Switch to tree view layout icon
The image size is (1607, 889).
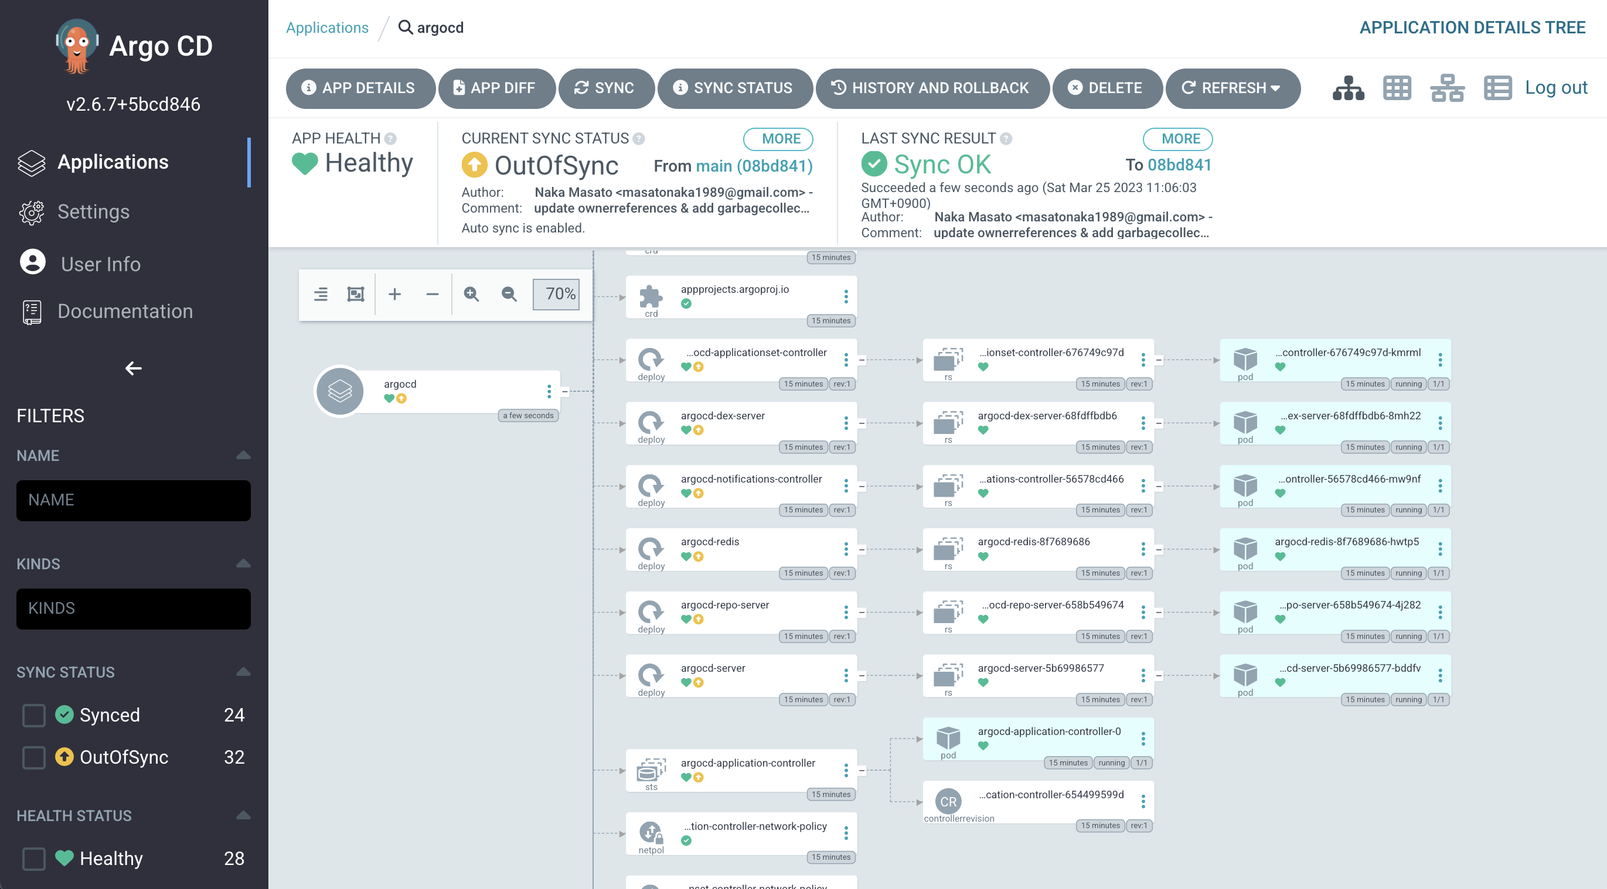[1348, 88]
